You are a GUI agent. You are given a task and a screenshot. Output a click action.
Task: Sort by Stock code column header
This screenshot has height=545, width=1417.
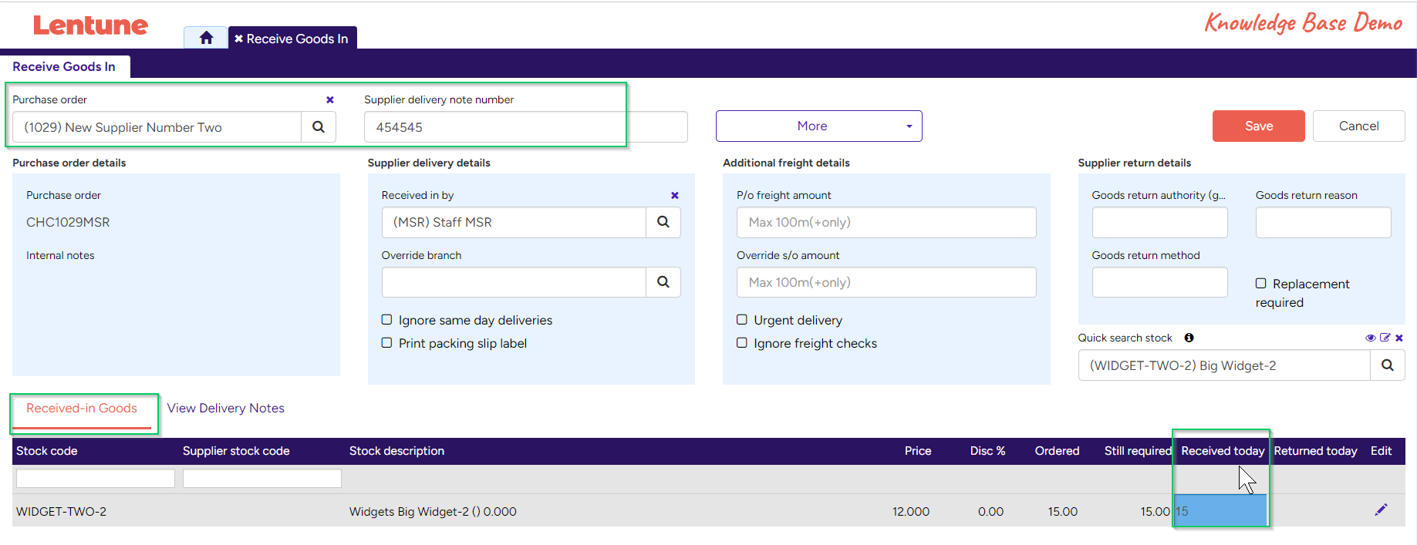(x=47, y=451)
